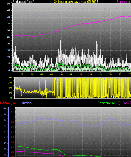Click the "270" wind direction axis value
131x157 pixels.
(10, 83)
